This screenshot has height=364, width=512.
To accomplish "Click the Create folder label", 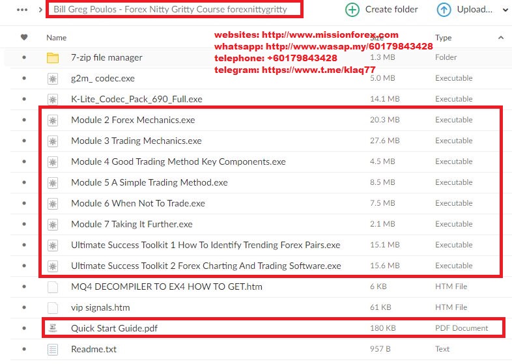I will [x=391, y=10].
